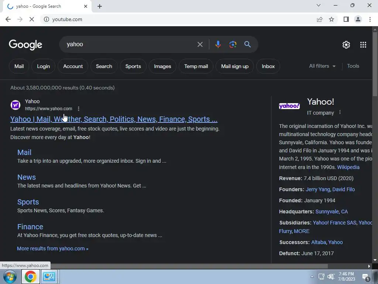Open Chrome three-dot menu

pos(370,19)
